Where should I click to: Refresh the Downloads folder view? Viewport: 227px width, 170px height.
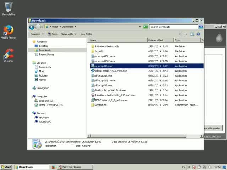pyautogui.click(x=145, y=27)
